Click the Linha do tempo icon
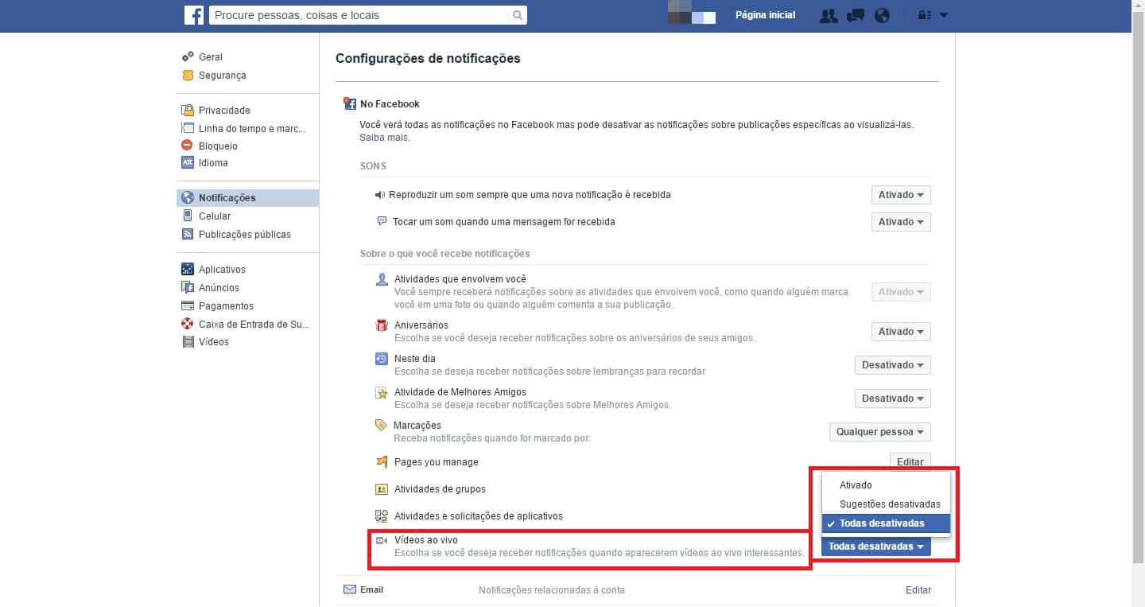The width and height of the screenshot is (1145, 607). pyautogui.click(x=188, y=128)
